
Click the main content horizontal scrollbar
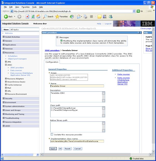[x=87, y=155]
